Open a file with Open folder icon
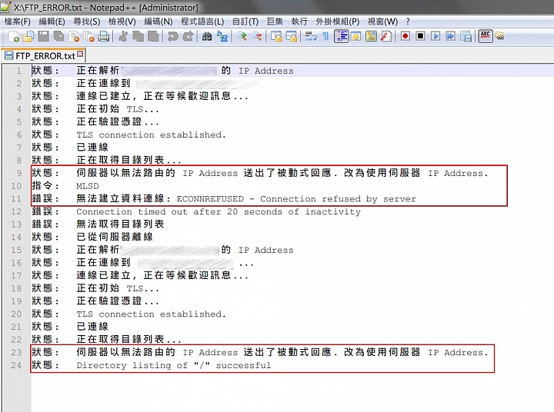The image size is (554, 412). 28,36
